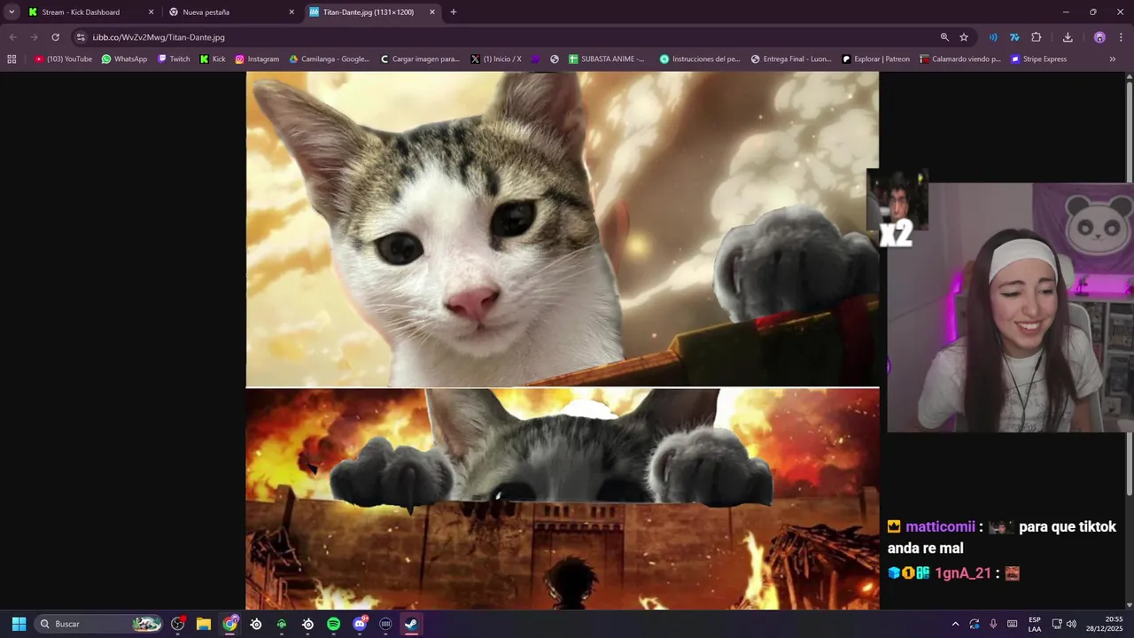Go back to previous page

[x=12, y=37]
